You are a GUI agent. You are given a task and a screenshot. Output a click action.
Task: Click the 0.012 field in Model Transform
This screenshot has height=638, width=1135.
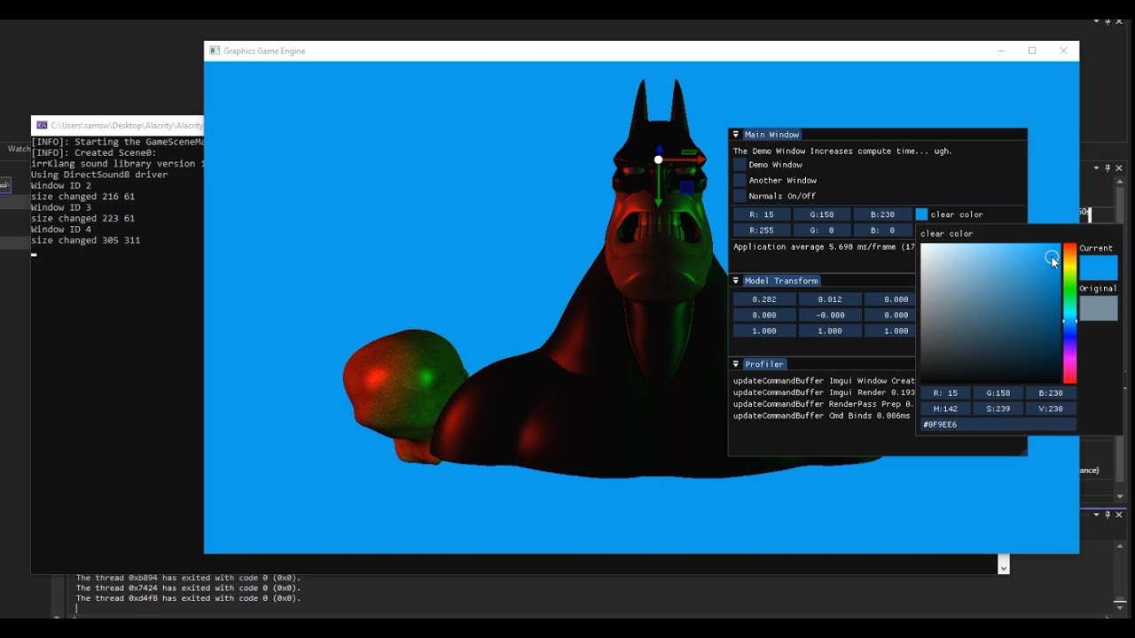coord(830,300)
